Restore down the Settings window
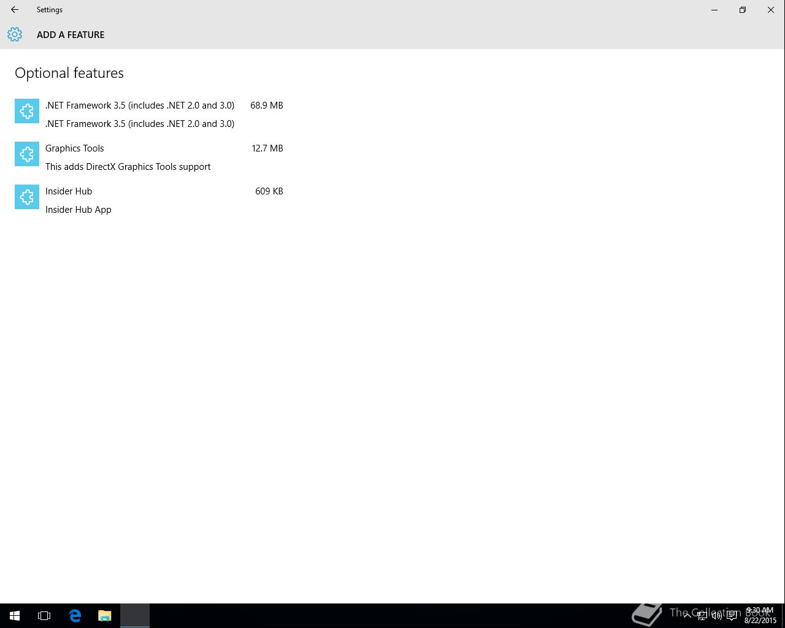Viewport: 785px width, 628px height. click(743, 10)
